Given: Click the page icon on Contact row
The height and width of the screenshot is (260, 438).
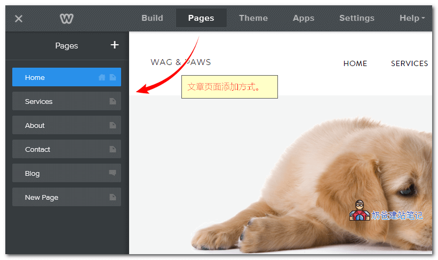Looking at the screenshot, I should point(113,149).
